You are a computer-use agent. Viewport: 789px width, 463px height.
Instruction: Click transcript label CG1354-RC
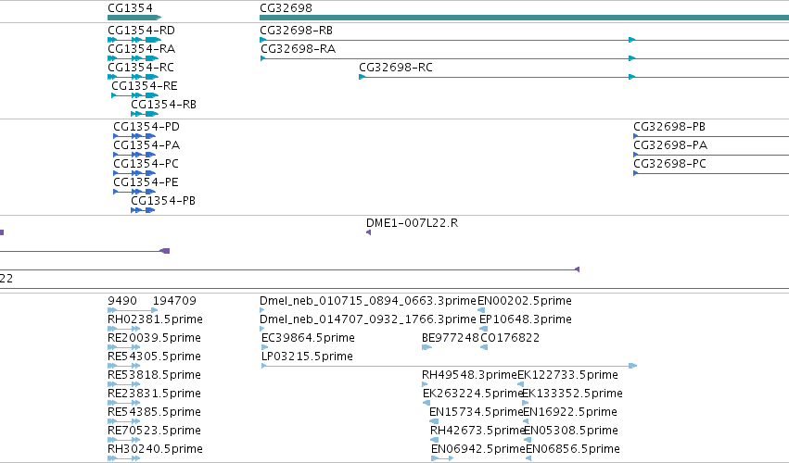(x=141, y=68)
